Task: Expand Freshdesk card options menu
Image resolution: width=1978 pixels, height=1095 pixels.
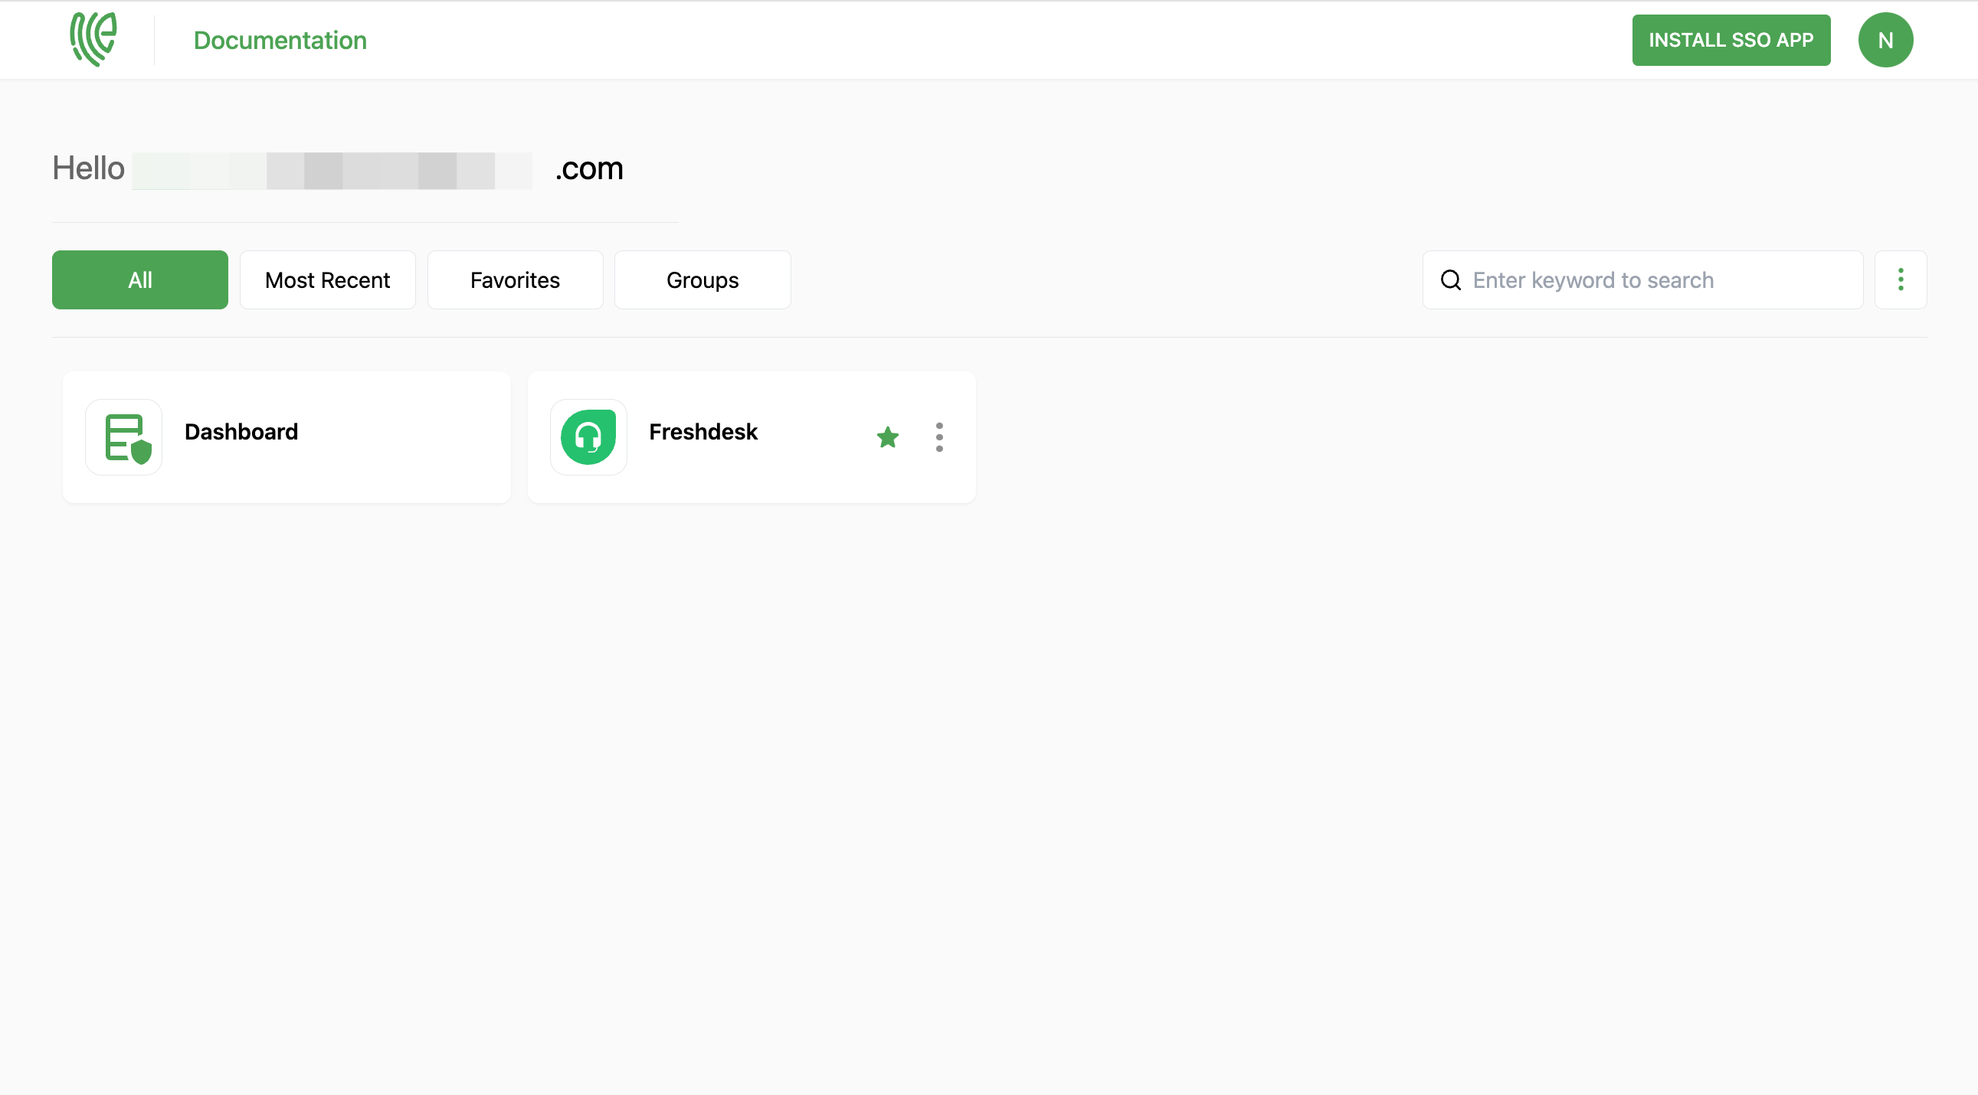Action: pyautogui.click(x=938, y=434)
